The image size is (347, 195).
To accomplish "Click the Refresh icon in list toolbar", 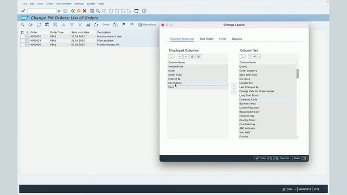I will click(38, 24).
